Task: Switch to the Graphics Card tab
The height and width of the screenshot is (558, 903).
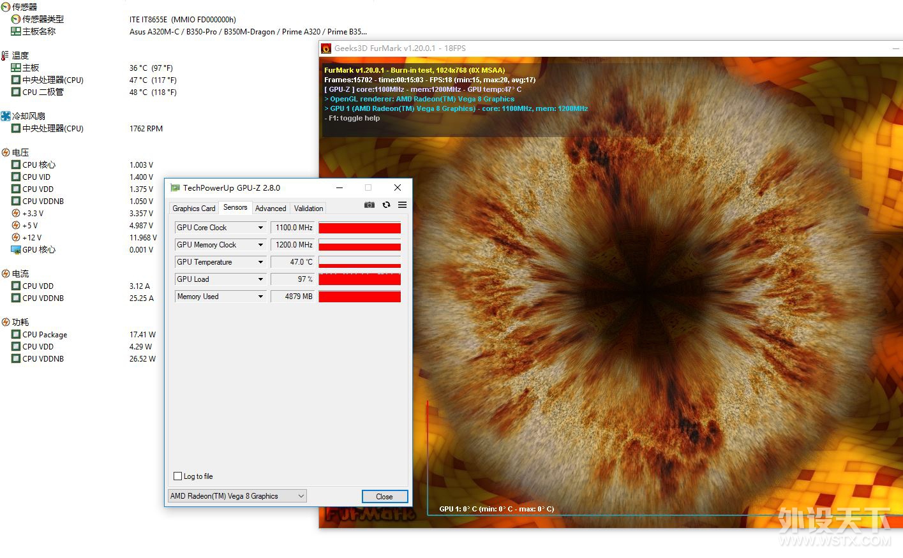Action: (193, 209)
